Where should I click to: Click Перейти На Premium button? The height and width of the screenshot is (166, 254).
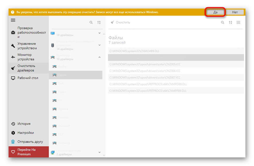(29, 152)
